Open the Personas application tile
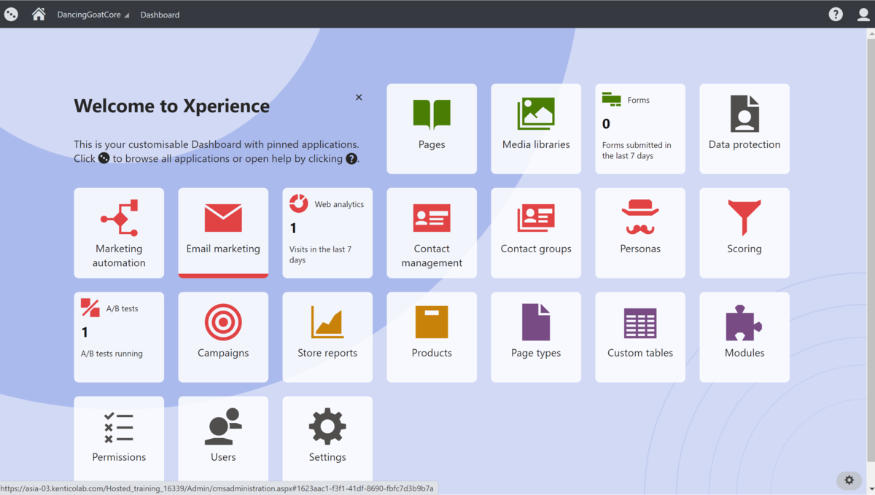The width and height of the screenshot is (875, 495). [x=640, y=233]
